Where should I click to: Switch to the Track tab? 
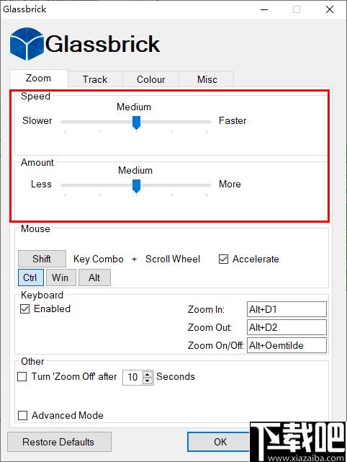[95, 79]
